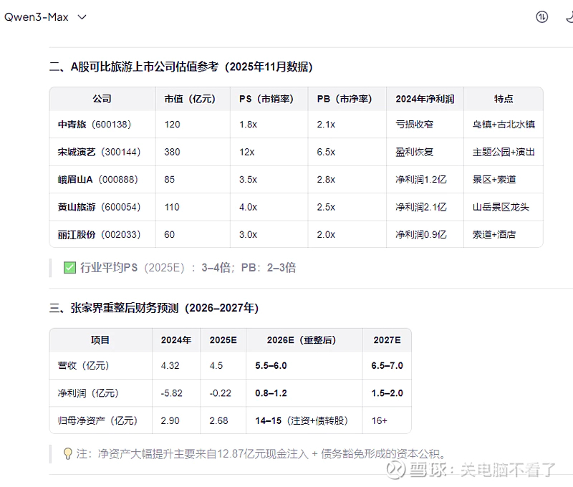Click 主题公园+演出 feature cell
Viewport: 573px width, 487px height.
pos(504,152)
